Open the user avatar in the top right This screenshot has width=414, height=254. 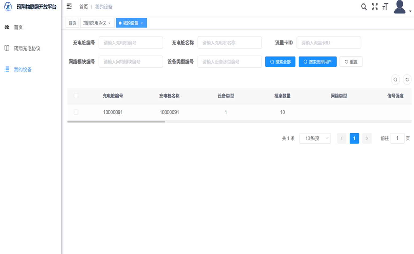[400, 7]
